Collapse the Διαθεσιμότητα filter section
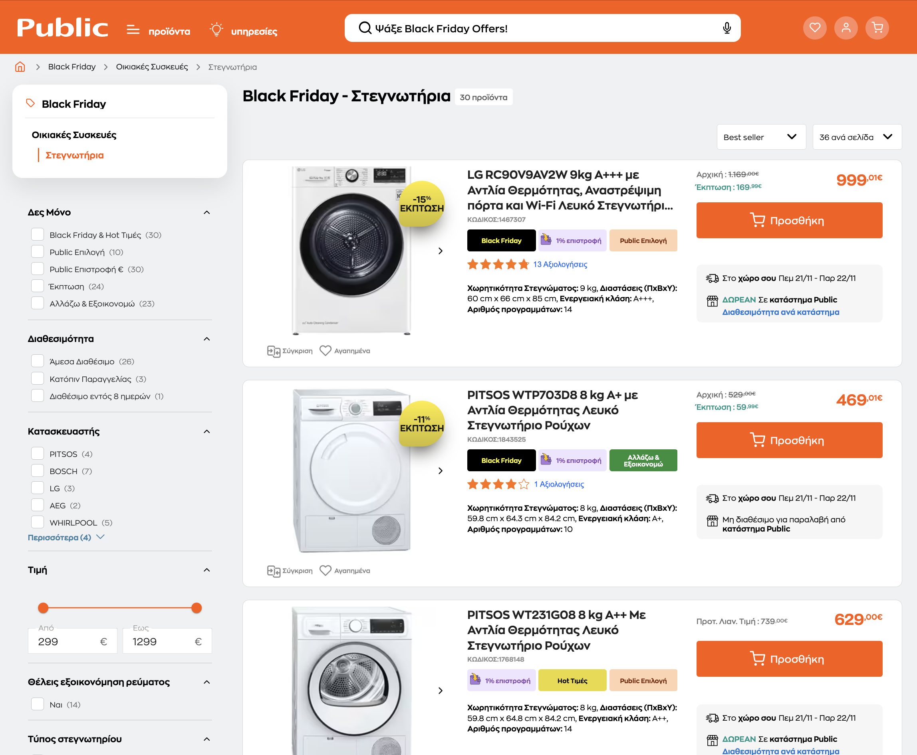917x755 pixels. click(x=207, y=339)
